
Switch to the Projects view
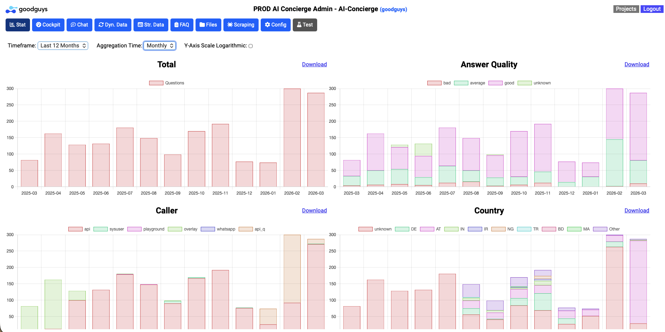pyautogui.click(x=626, y=9)
